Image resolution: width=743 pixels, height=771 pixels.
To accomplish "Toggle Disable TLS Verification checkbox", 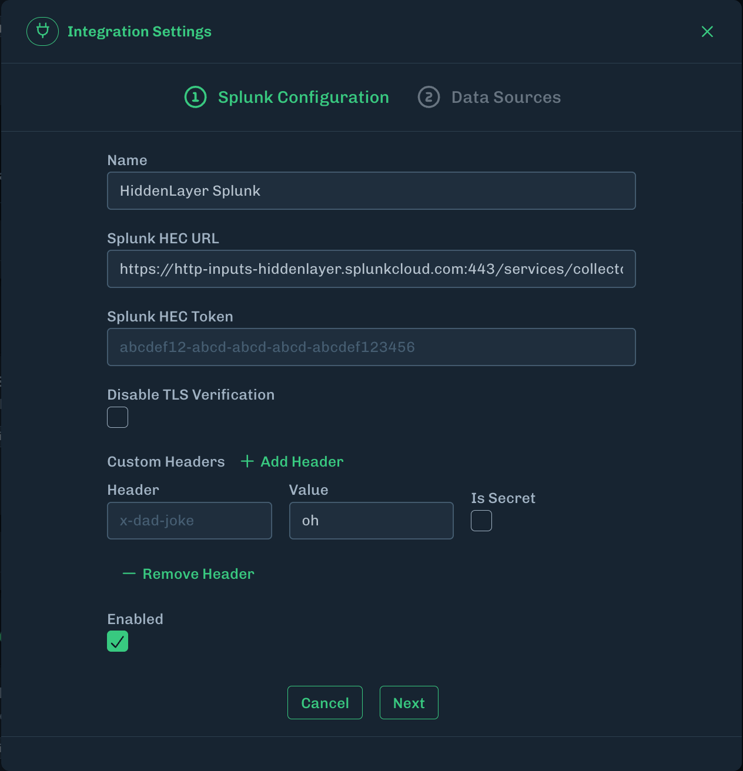I will click(118, 417).
